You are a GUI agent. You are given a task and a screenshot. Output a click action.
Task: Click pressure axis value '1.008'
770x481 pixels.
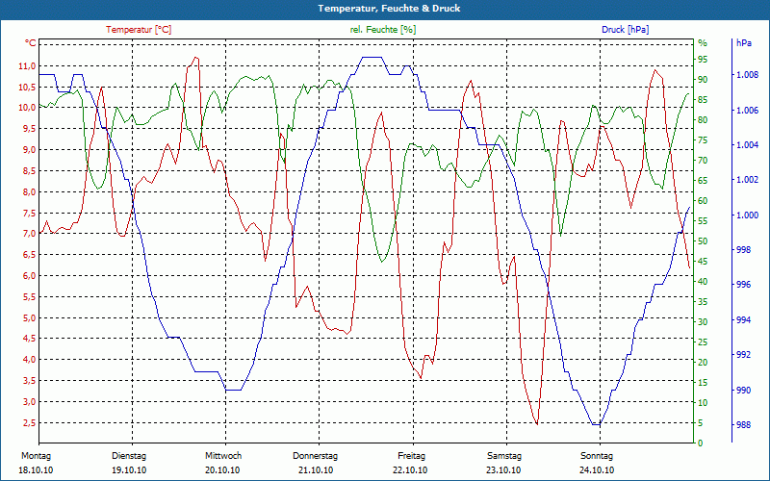pyautogui.click(x=748, y=75)
